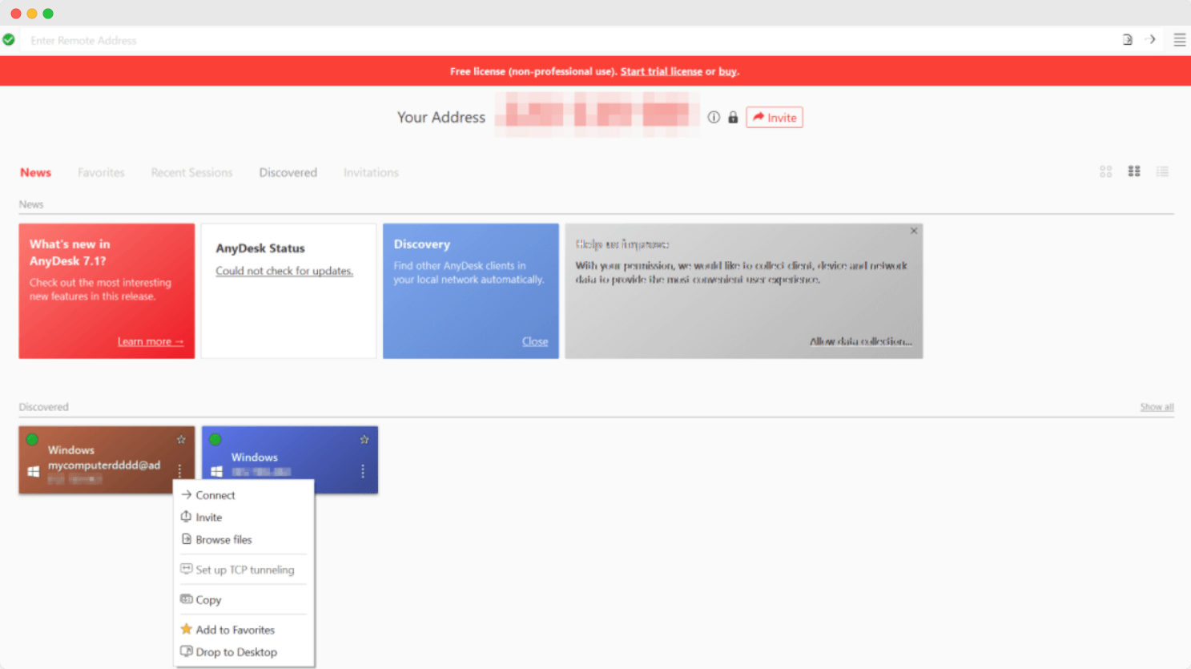Open the AnyDesk main menu (hamburger icon)

point(1179,39)
